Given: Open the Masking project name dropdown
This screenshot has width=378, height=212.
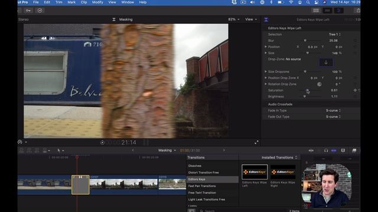Looking at the screenshot, I should point(167,150).
